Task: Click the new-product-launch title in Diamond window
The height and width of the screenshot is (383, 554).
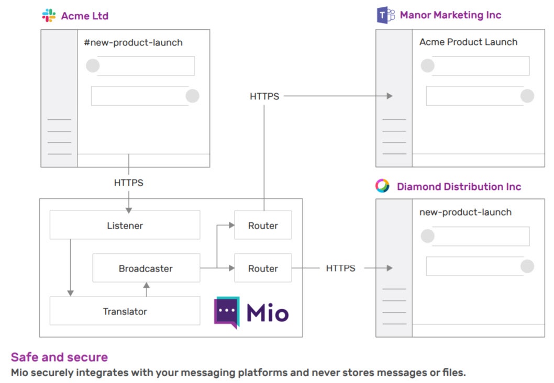Action: tap(466, 212)
